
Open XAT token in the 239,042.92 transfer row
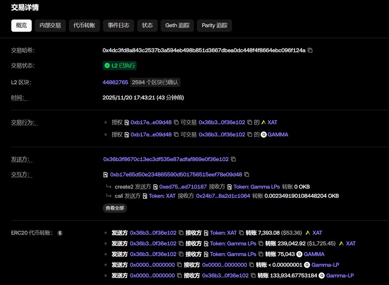click(351, 243)
